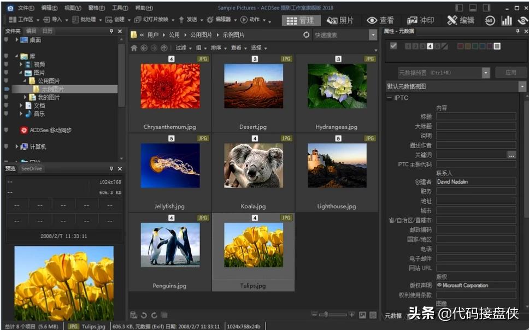The image size is (529, 330).
Task: Expand the 我的图片 folder tree node
Action: pyautogui.click(x=26, y=97)
